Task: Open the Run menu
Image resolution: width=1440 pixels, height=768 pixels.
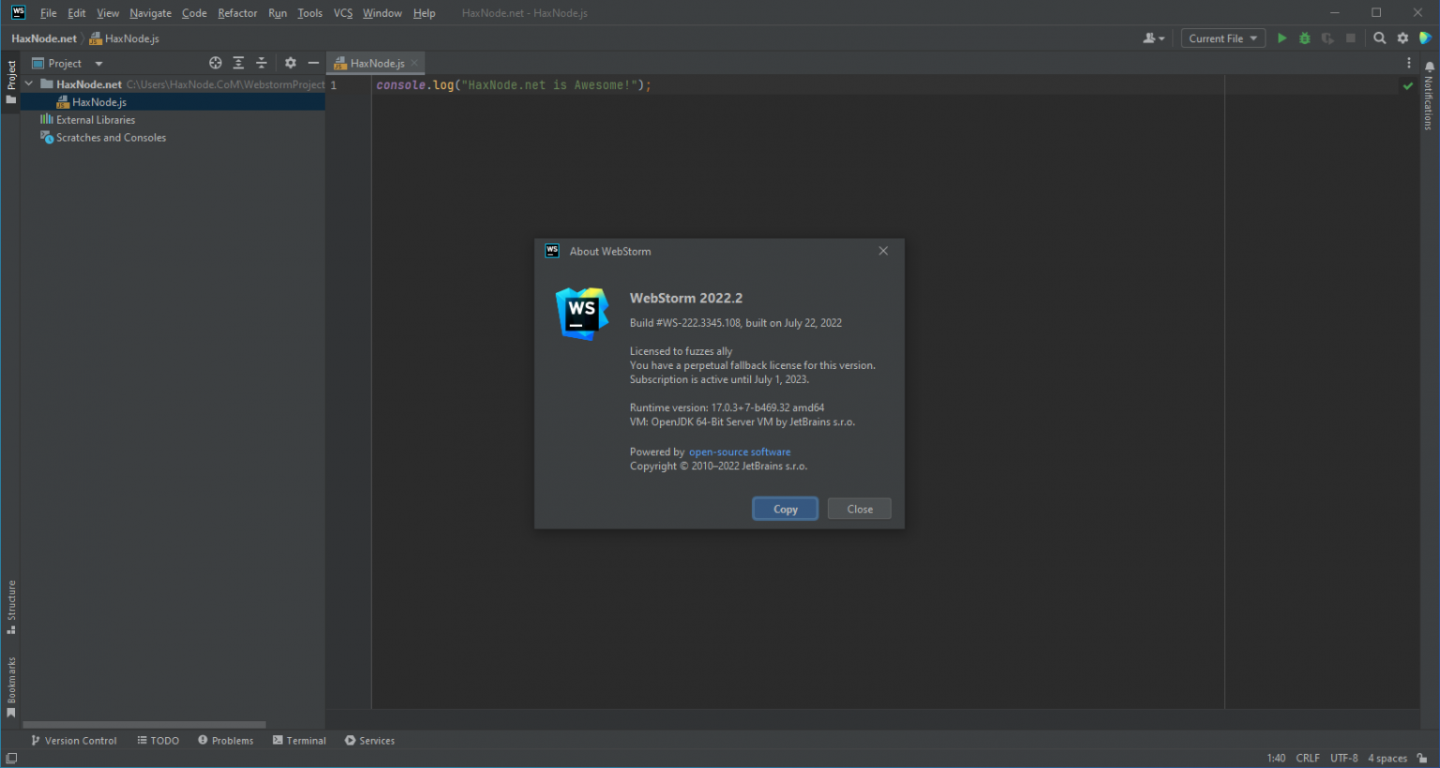Action: coord(277,13)
